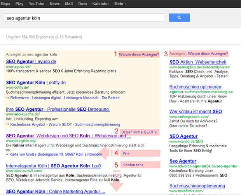Open right ad 'Seo Agentur' from adwords-agentur24
This screenshot has height=195, width=241.
(183, 161)
